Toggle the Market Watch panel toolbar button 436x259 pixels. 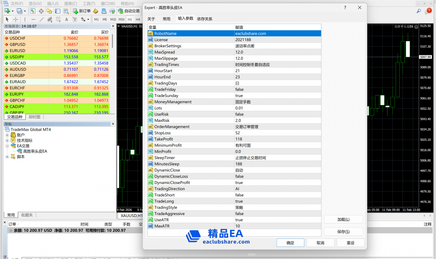click(33, 11)
